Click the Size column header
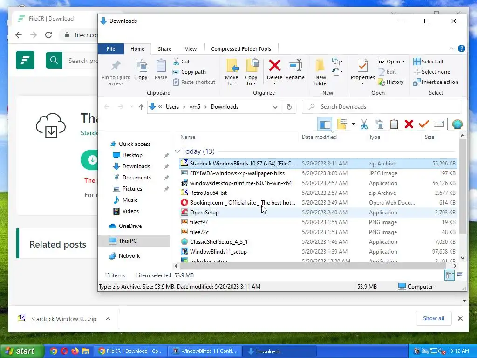 [x=440, y=137]
